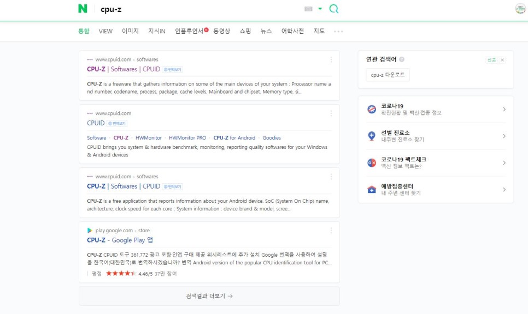Click the 선별 진료소 location icon
The height and width of the screenshot is (314, 528).
click(x=372, y=136)
